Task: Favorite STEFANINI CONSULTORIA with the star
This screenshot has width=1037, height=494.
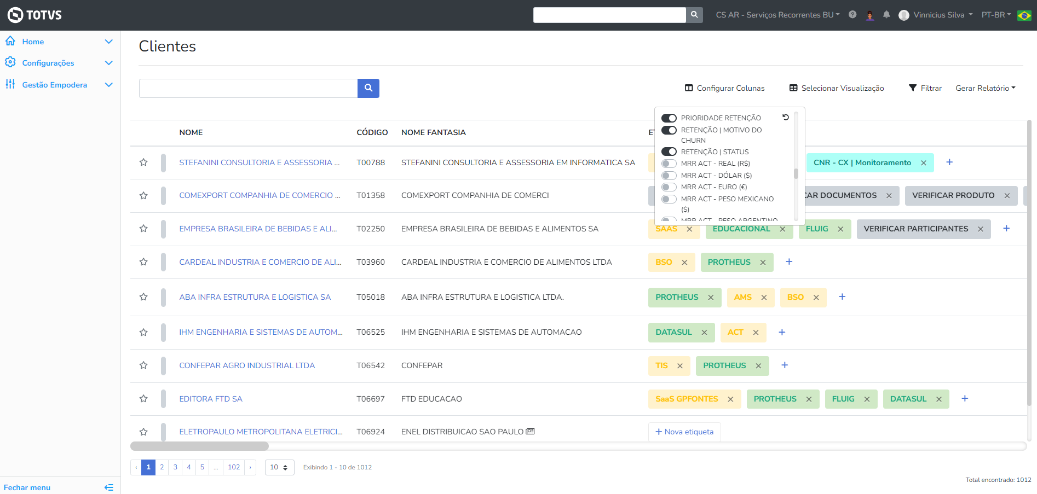Action: [143, 162]
